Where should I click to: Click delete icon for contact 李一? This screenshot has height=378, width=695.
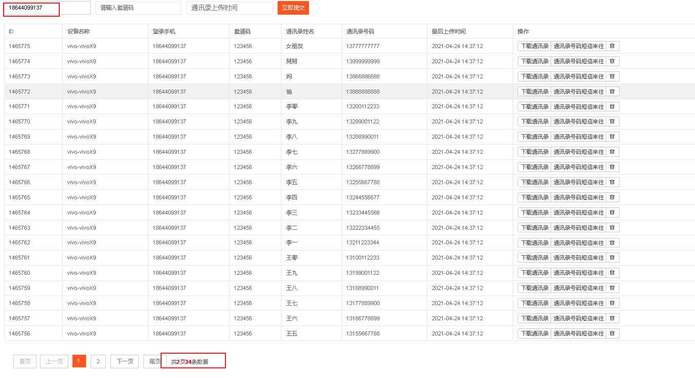[x=612, y=243]
